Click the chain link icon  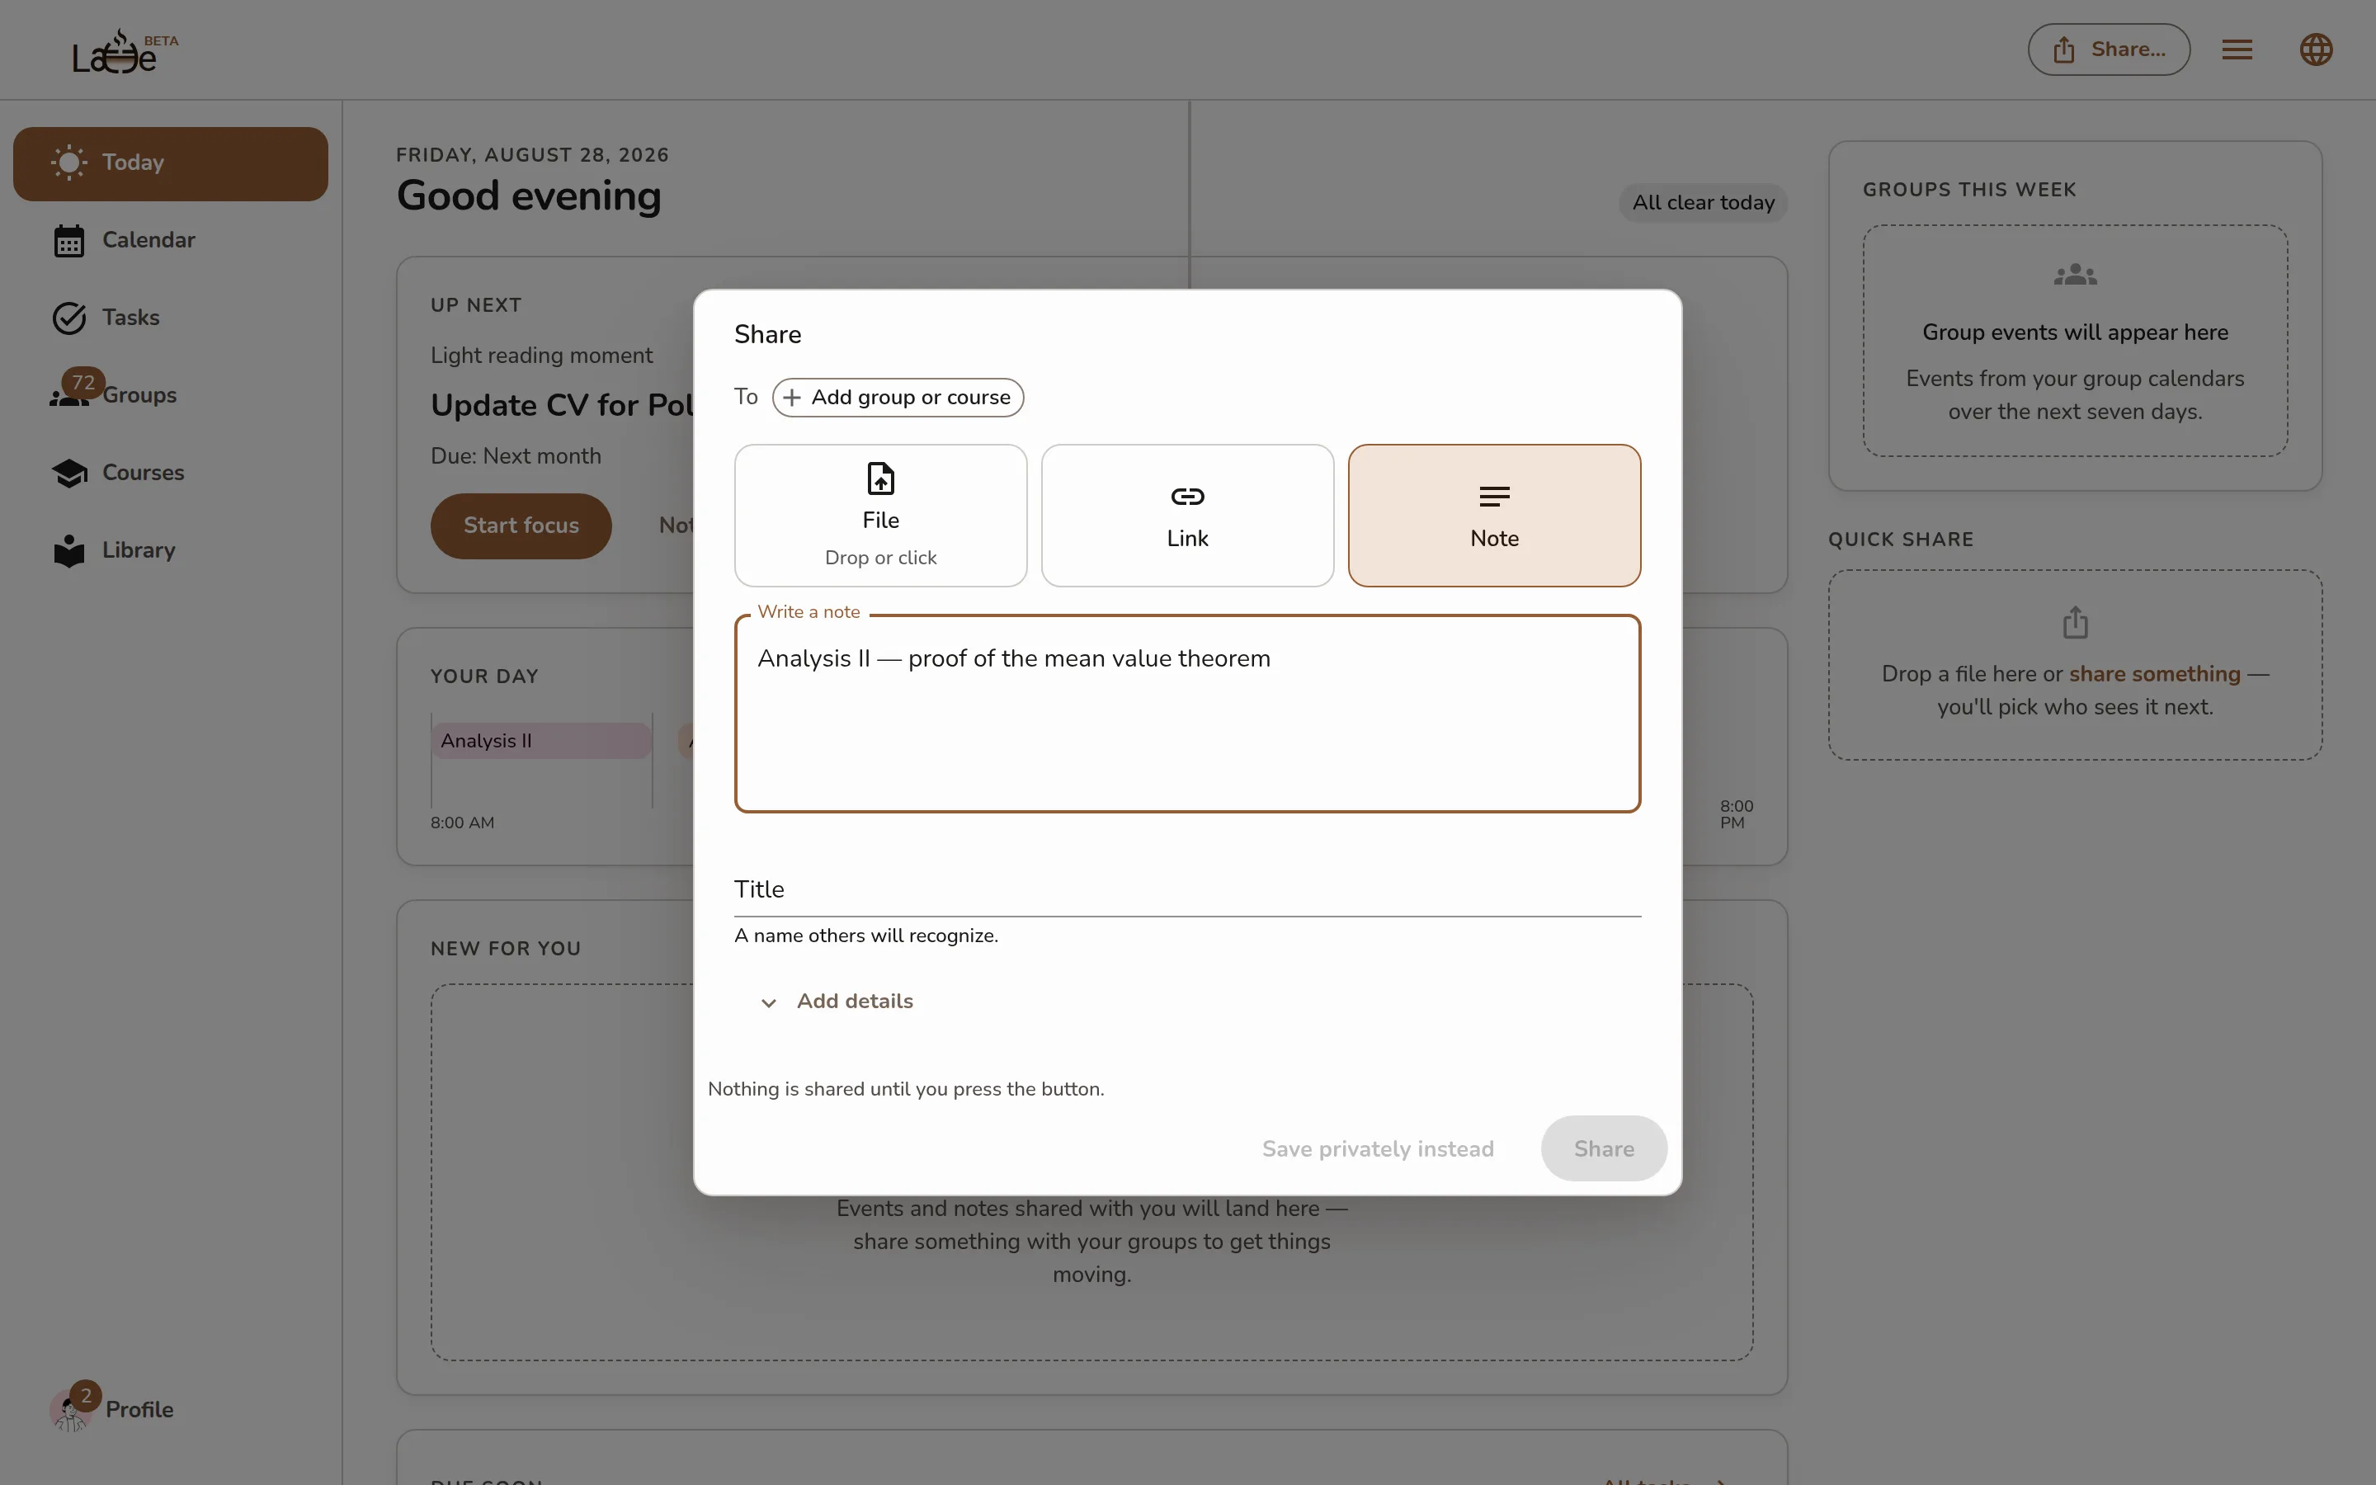[x=1187, y=497]
